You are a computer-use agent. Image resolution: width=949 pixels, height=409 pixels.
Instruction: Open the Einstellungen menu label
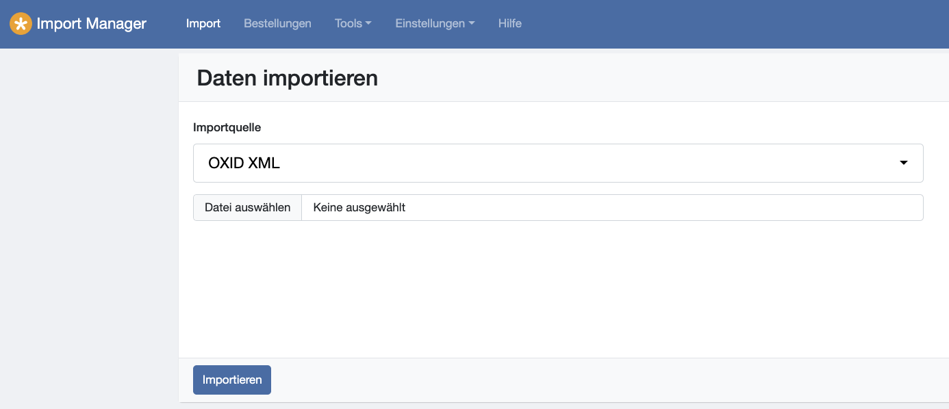430,23
